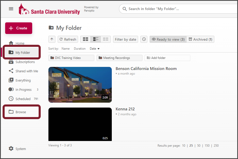Screen dimensions: 238x159
Task: Open the hamburger navigation menu
Action: [x=11, y=8]
